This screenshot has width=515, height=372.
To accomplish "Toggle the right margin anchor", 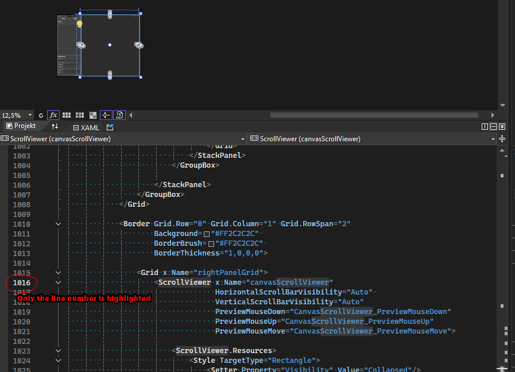I will click(x=139, y=45).
